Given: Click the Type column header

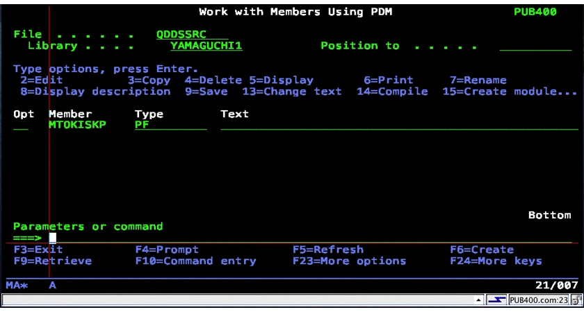Looking at the screenshot, I should [x=149, y=114].
